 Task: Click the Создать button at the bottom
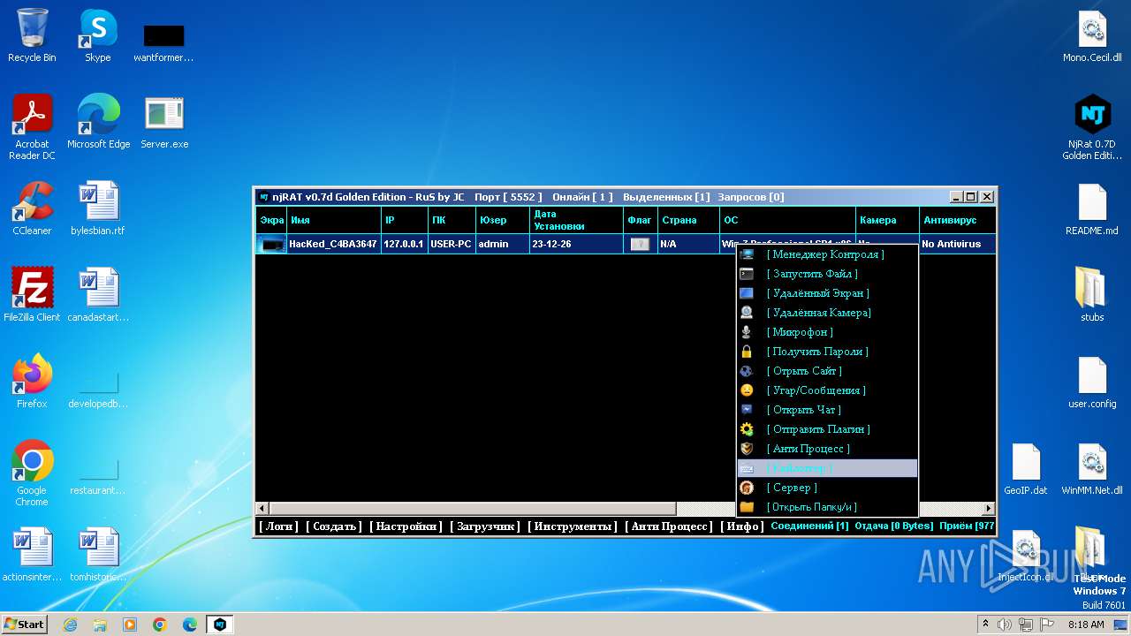click(334, 526)
